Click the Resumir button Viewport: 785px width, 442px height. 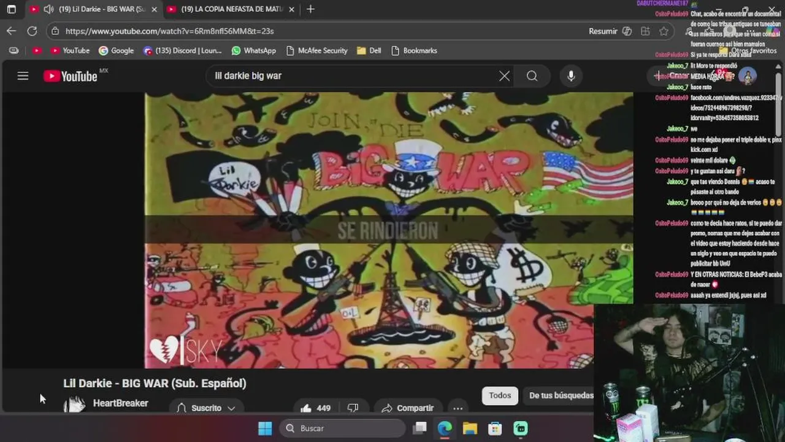coord(603,31)
